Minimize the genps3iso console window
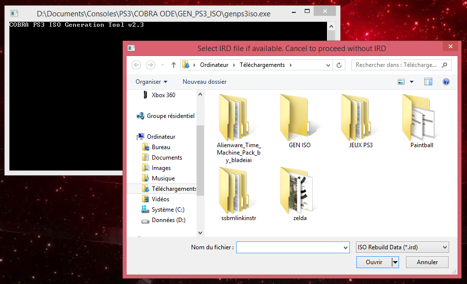 pyautogui.click(x=294, y=12)
